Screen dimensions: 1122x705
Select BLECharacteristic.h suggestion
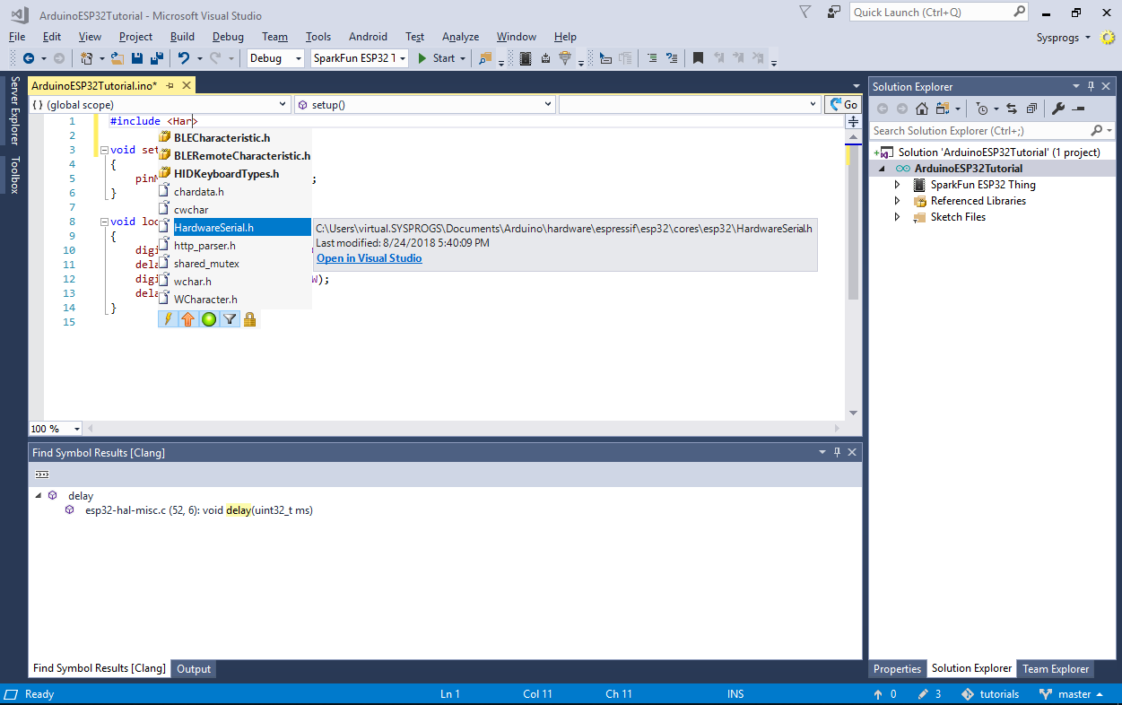234,138
